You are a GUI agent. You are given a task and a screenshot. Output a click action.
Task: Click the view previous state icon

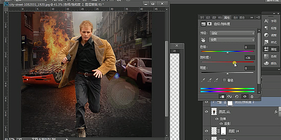click(229, 97)
